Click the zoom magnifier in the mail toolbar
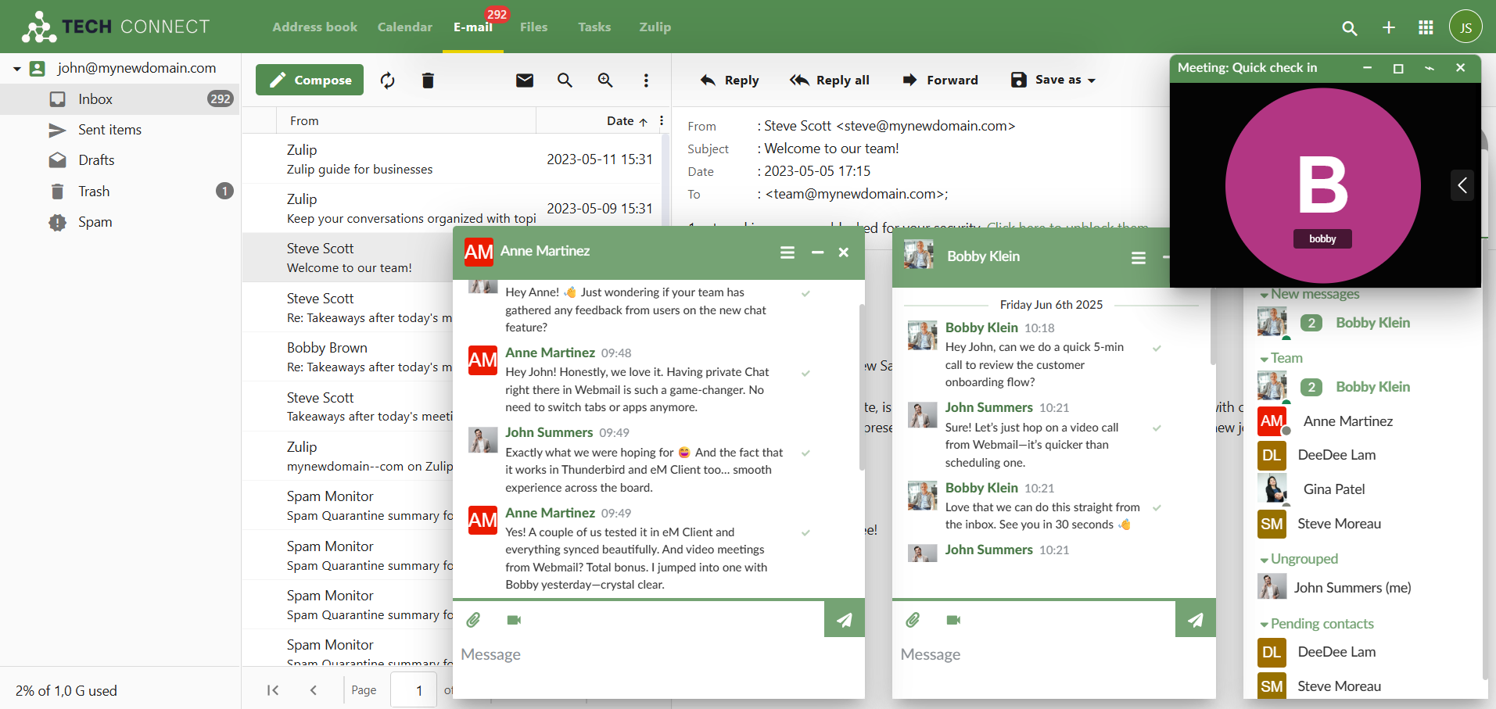This screenshot has height=709, width=1496. [604, 80]
